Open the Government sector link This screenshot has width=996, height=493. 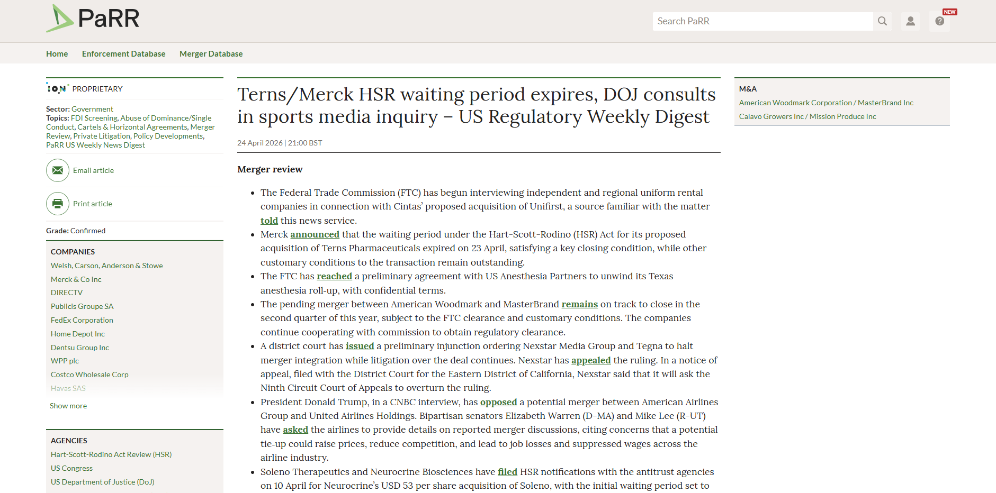(92, 109)
